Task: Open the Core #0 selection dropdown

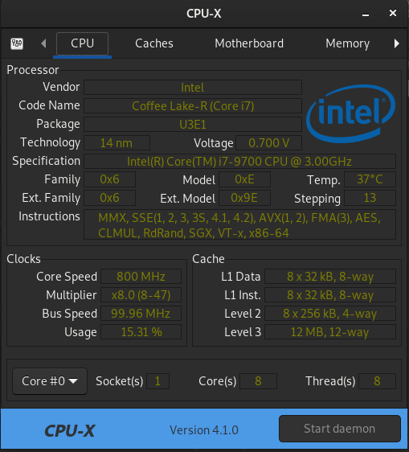Action: (50, 381)
